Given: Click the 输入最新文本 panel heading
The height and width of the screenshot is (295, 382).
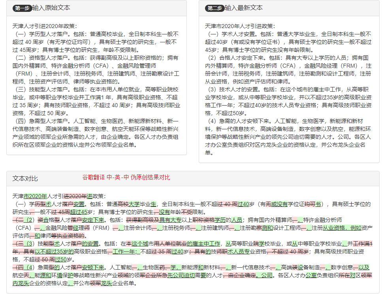Looking at the screenshot, I should pyautogui.click(x=244, y=8).
